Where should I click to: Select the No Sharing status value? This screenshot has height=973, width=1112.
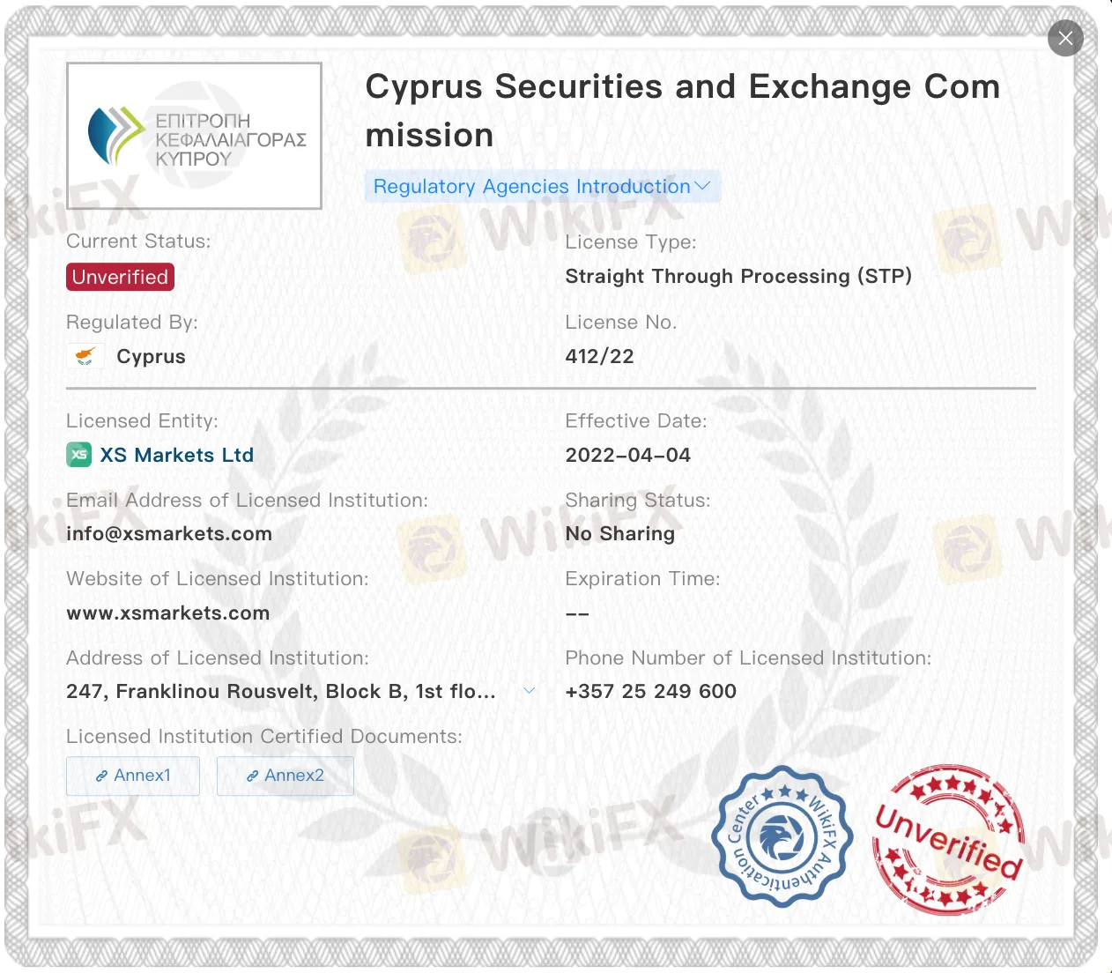click(620, 534)
